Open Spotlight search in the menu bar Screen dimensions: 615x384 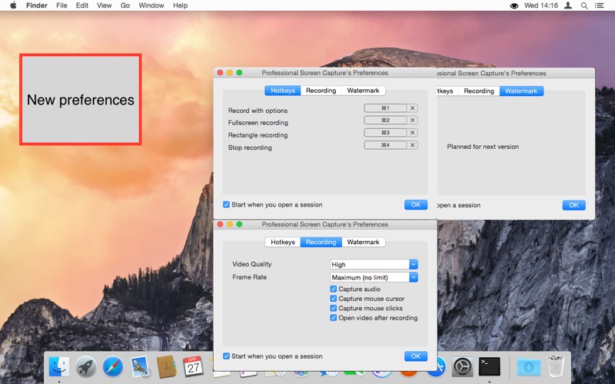click(584, 5)
